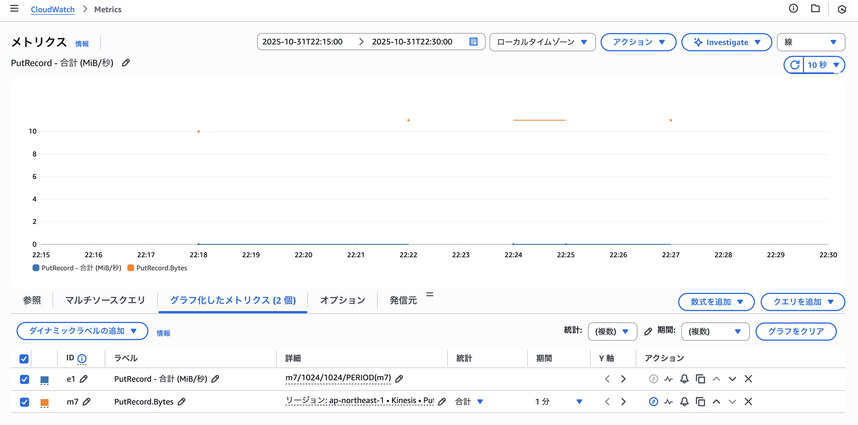
Task: Open the hamburger navigation menu
Action: [14, 9]
